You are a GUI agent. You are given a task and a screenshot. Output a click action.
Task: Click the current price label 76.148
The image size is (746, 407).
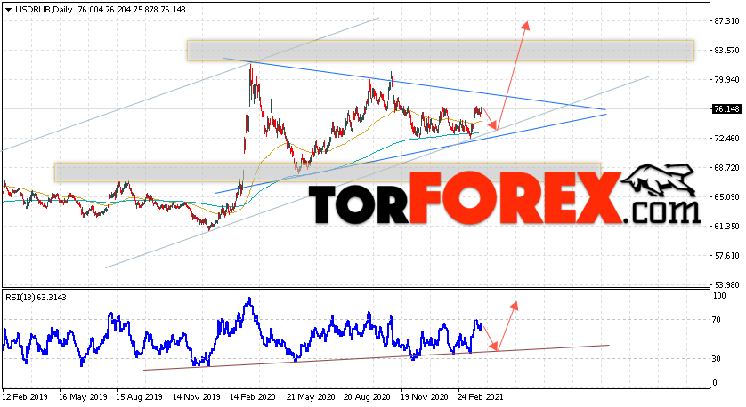726,109
